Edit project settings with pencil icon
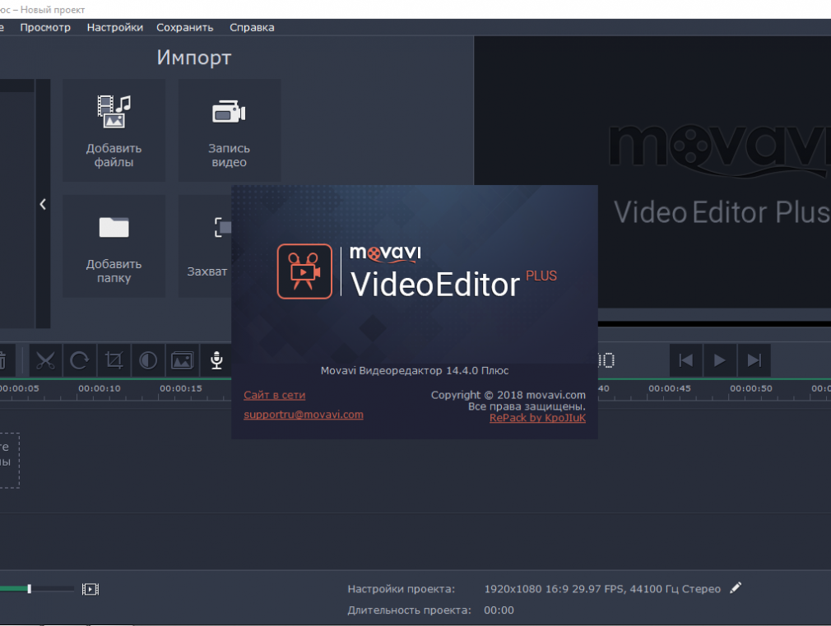Viewport: 831px width, 626px height. click(x=736, y=588)
